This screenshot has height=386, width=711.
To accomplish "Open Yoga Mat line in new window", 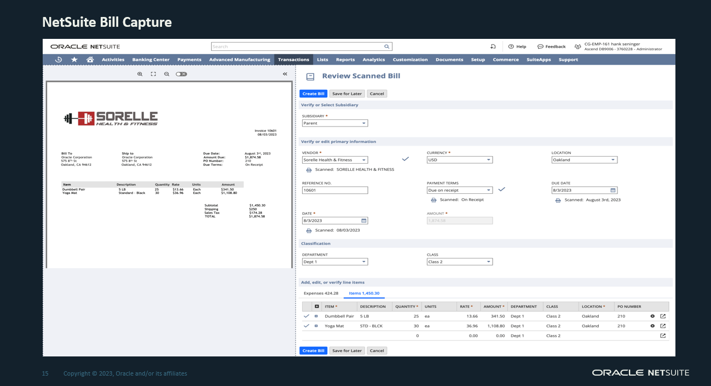I will [663, 326].
